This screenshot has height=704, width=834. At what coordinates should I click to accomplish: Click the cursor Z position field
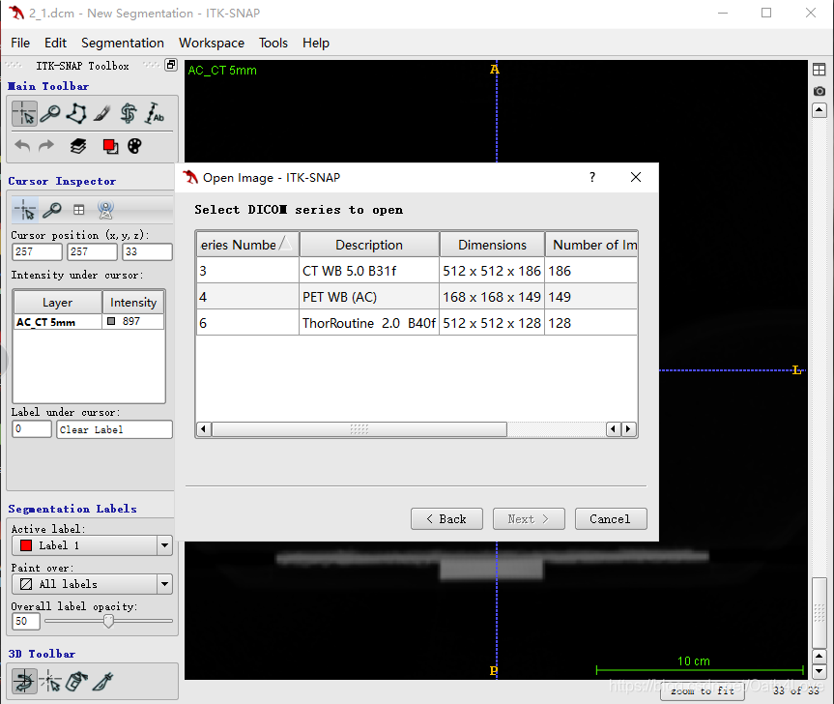pos(147,251)
